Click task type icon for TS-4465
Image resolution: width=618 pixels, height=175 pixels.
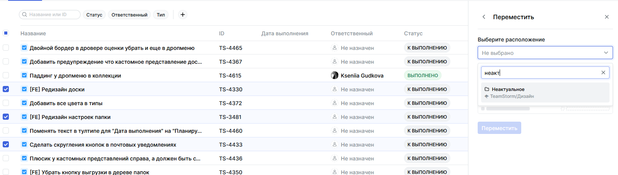(x=24, y=48)
